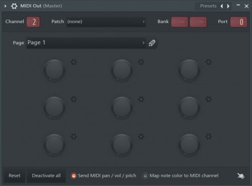The width and height of the screenshot is (252, 186).
Task: Click top-left controller knob
Action: (x=54, y=70)
